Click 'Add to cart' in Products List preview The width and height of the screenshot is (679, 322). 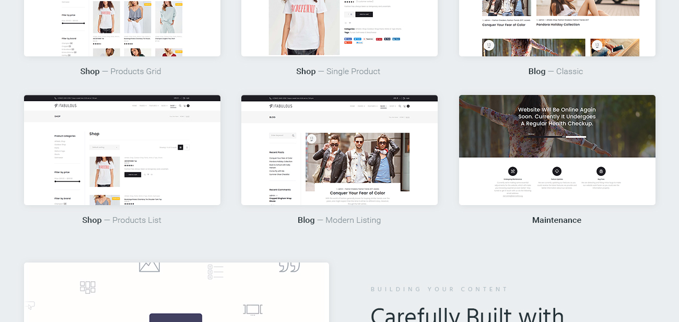[x=133, y=175]
